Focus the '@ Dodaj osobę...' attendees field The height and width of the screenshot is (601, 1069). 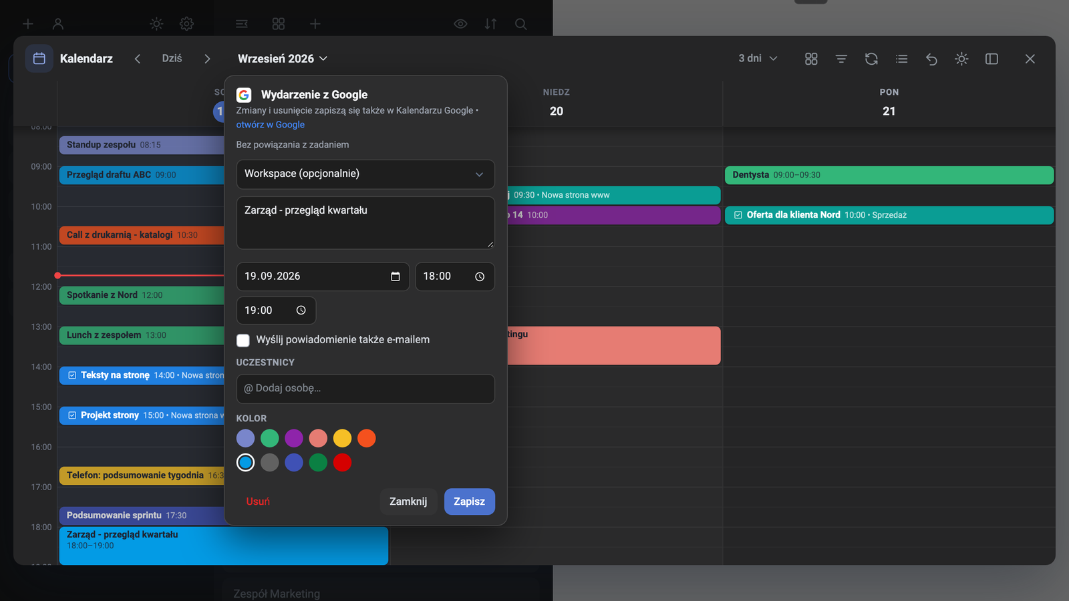click(x=365, y=389)
